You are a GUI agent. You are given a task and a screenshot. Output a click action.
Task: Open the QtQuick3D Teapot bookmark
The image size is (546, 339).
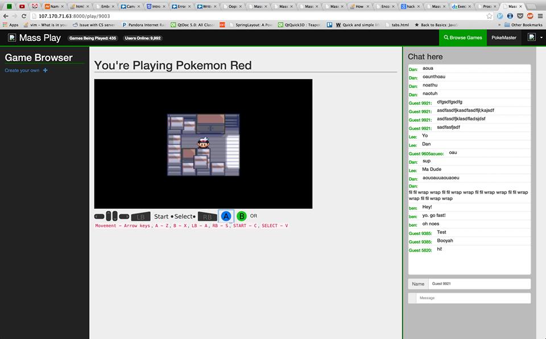click(299, 25)
